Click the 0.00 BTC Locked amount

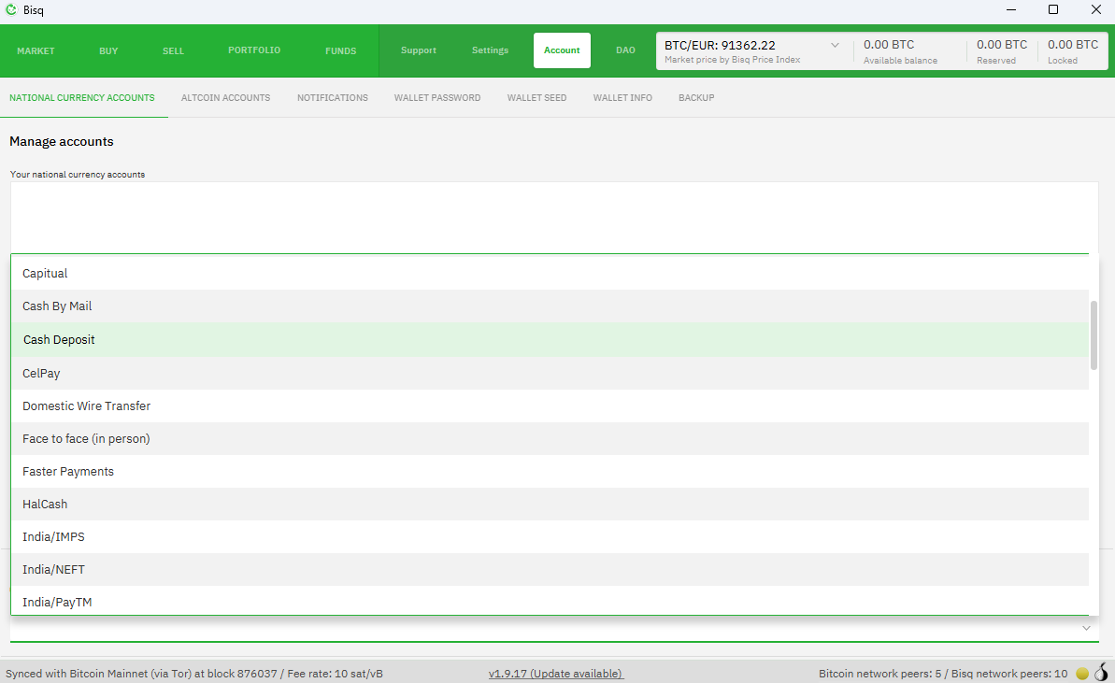point(1073,51)
